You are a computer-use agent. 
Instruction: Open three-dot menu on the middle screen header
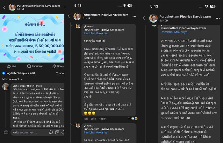point(134,16)
